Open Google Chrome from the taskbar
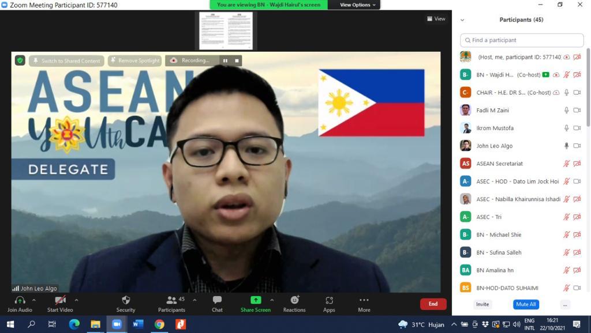This screenshot has height=333, width=591. pyautogui.click(x=159, y=324)
